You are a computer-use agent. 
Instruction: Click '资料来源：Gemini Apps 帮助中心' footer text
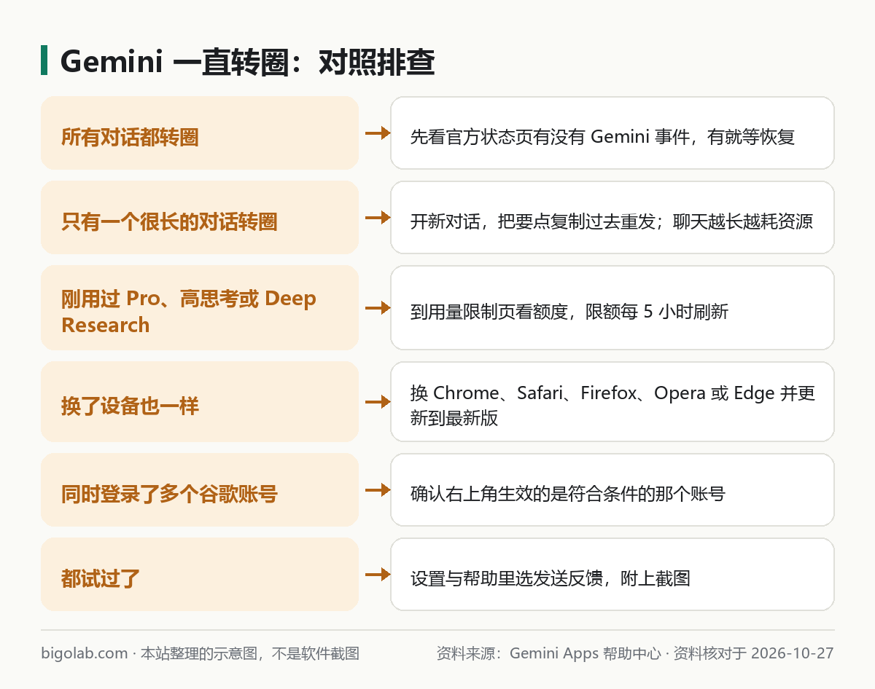[548, 653]
